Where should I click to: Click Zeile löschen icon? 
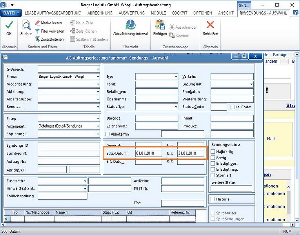pyautogui.click(x=73, y=31)
